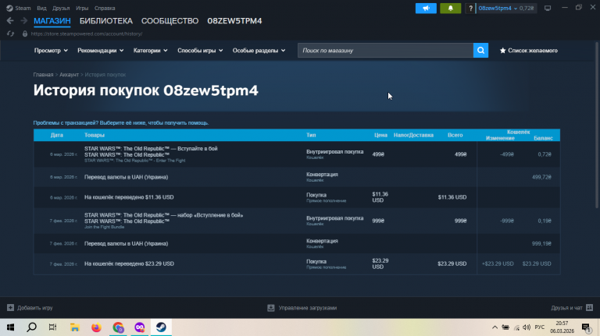The width and height of the screenshot is (600, 336).
Task: Open the 6 мар. Перевод валюты в UAH row
Action: tap(297, 177)
